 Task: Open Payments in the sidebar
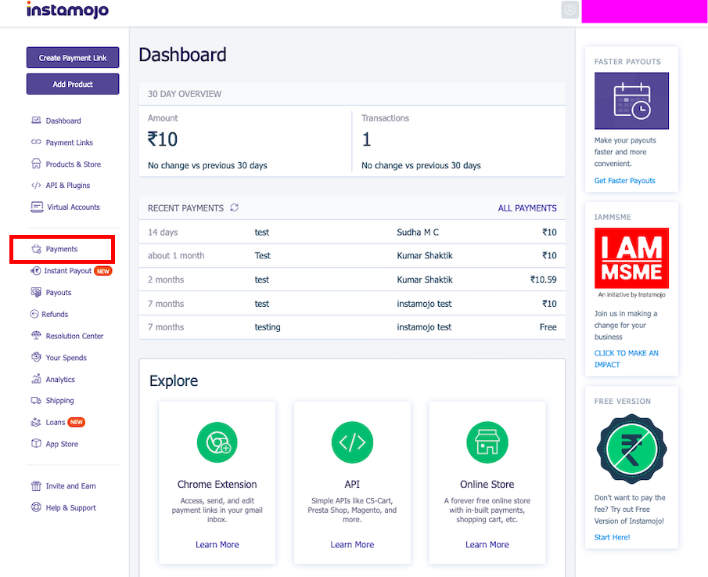pos(61,249)
